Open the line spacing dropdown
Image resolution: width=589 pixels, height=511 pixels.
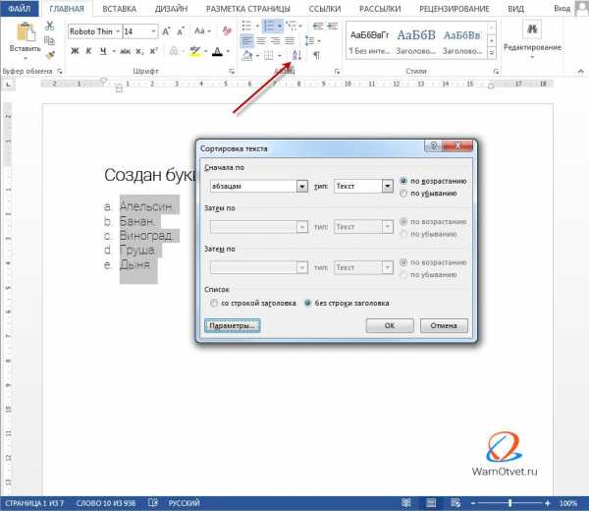click(312, 40)
